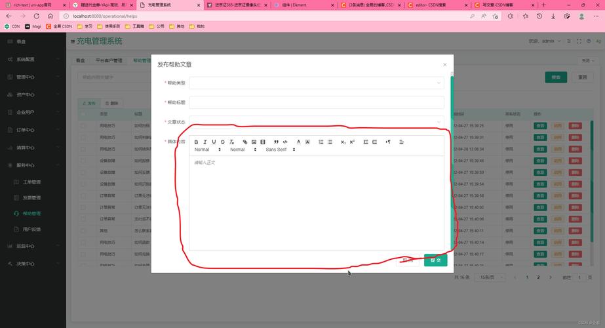
Task: Toggle underline in the rich text toolbar
Action: point(214,142)
